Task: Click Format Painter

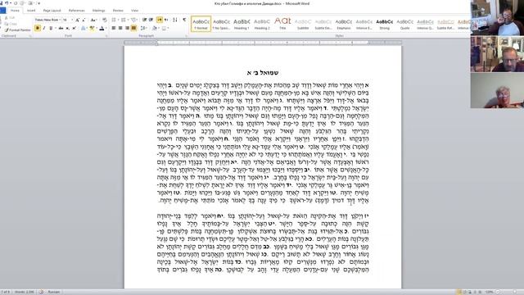Action: [17, 29]
